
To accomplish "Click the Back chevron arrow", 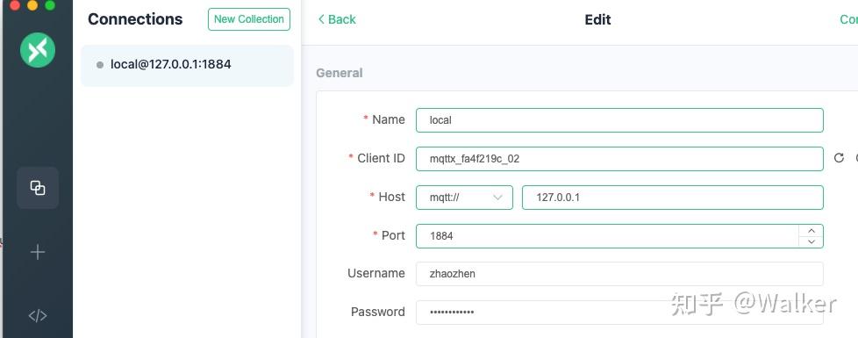I will 321,19.
